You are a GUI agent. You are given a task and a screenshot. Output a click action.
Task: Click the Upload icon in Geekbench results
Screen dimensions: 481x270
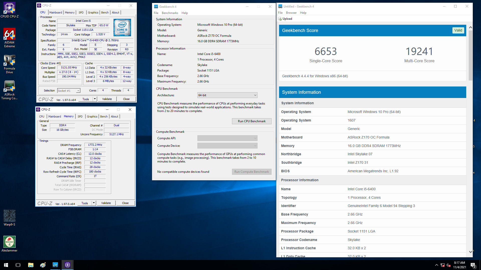tap(280, 19)
